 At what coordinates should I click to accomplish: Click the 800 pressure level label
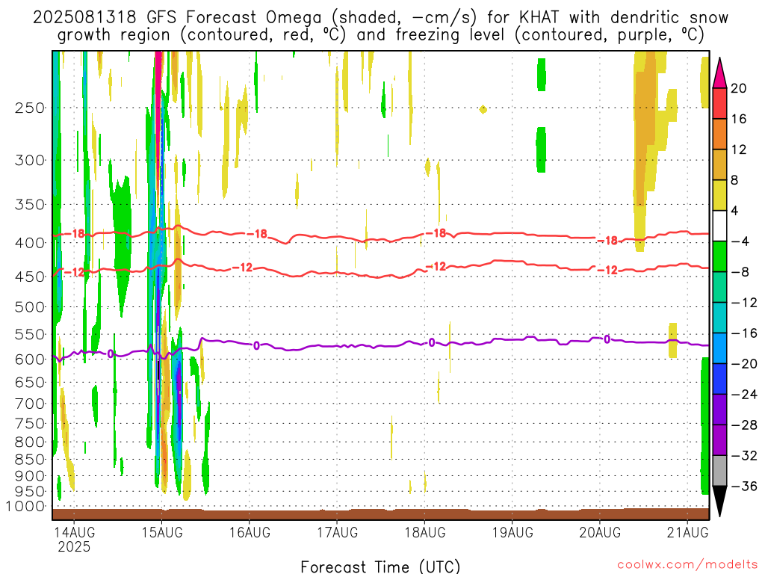[30, 442]
